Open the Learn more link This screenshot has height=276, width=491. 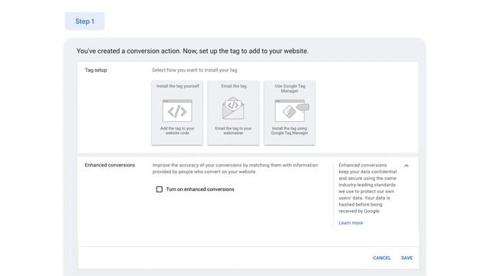point(351,223)
